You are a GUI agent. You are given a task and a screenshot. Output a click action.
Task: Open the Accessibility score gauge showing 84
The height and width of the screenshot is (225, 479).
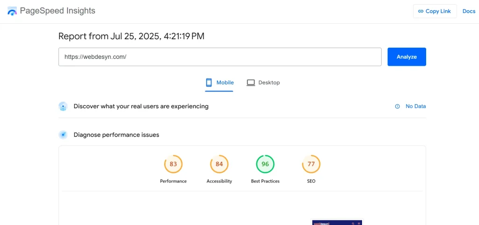pos(219,164)
